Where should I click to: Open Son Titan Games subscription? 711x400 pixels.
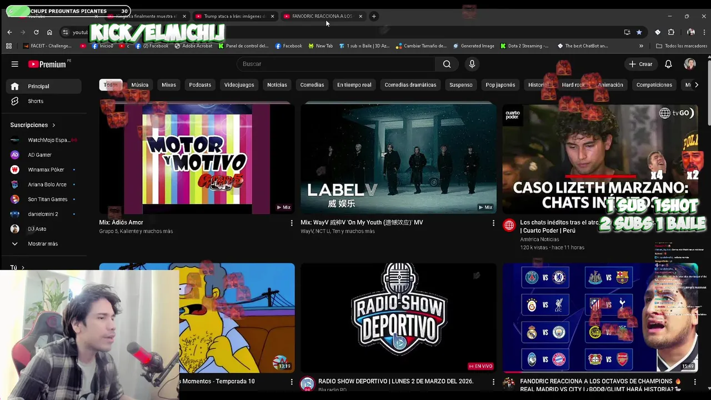(43, 199)
